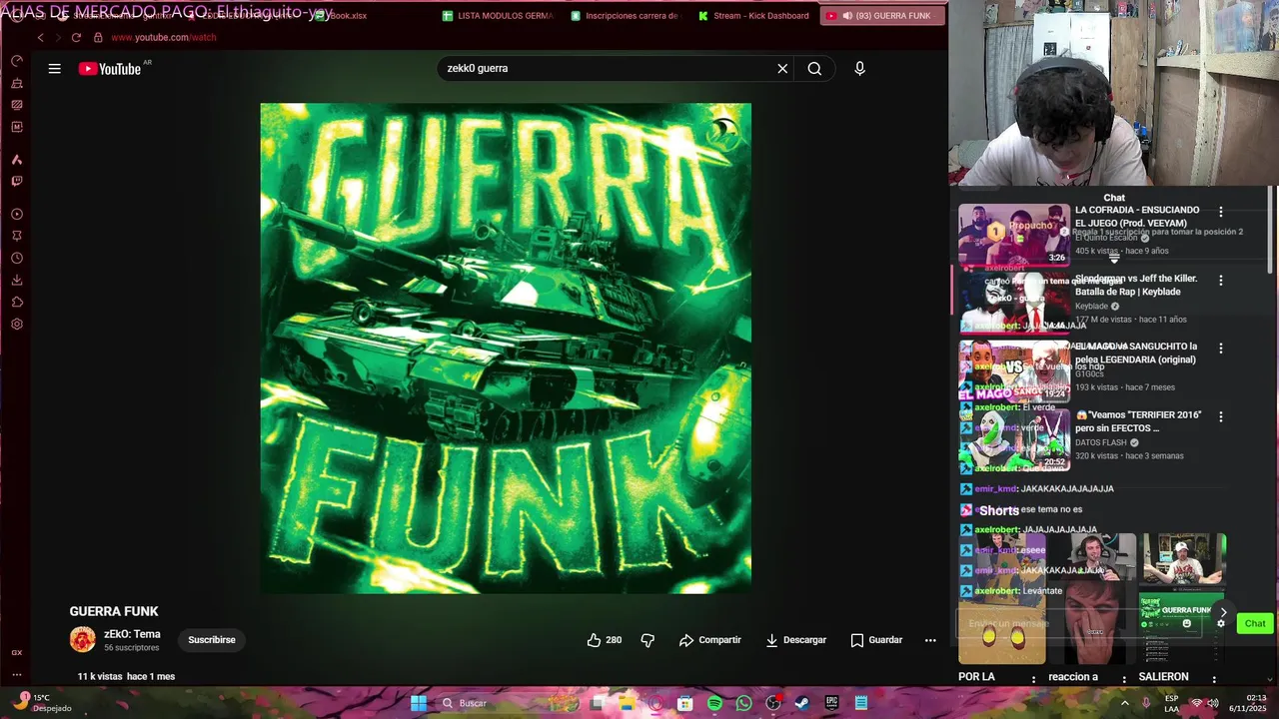Reload the page with the refresh icon
The image size is (1279, 719).
point(76,37)
